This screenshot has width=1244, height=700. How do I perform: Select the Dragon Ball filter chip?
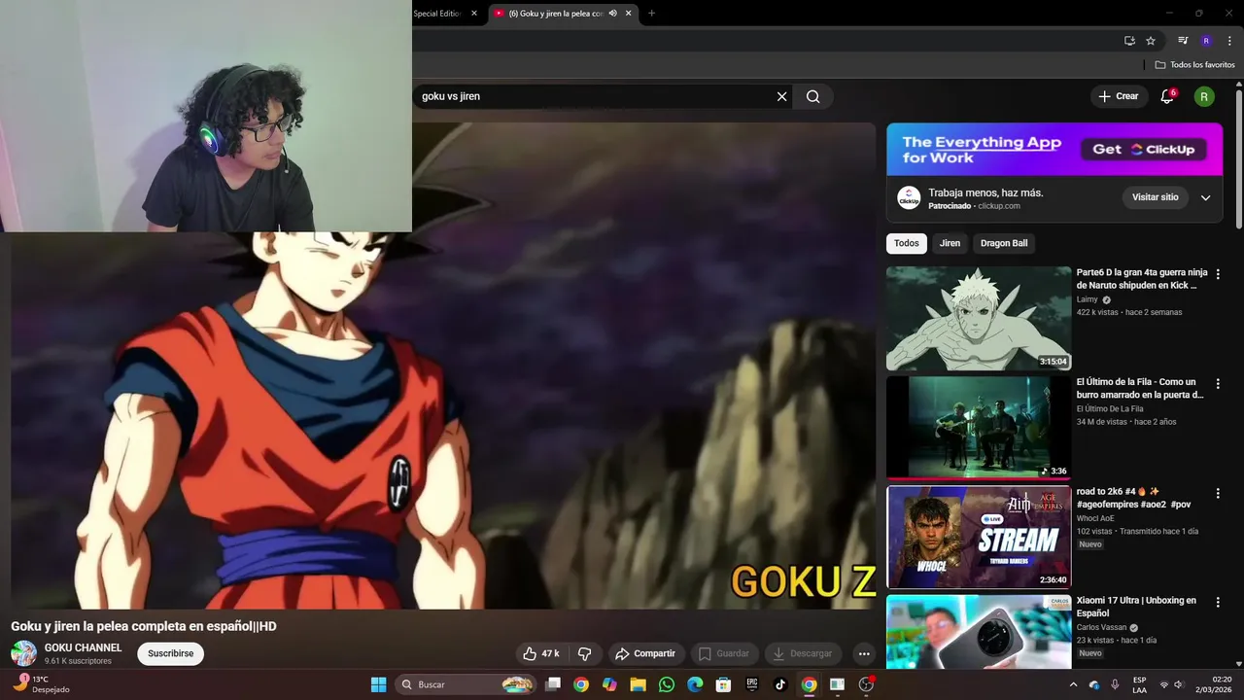pyautogui.click(x=1004, y=243)
